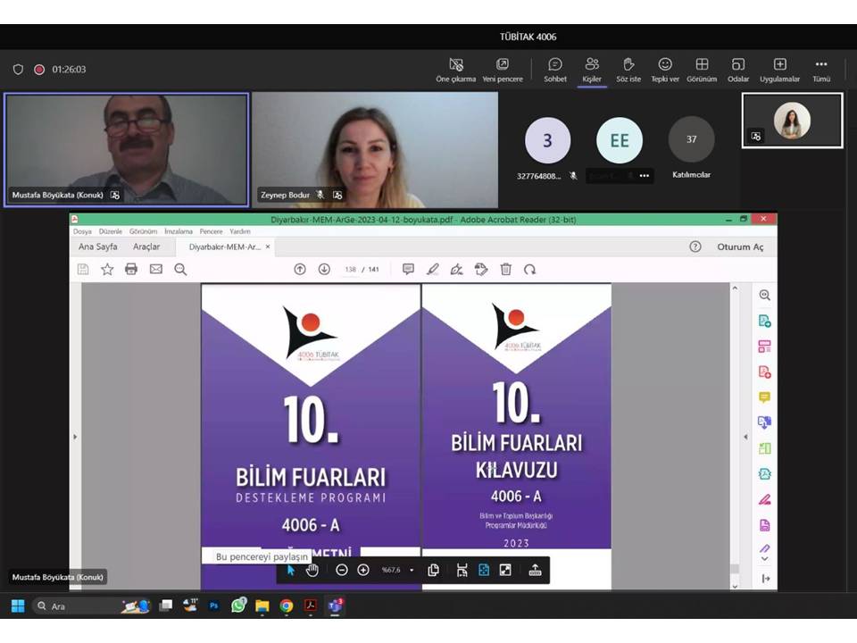857x643 pixels.
Task: Raise hand with Söz iste
Action: click(x=628, y=70)
